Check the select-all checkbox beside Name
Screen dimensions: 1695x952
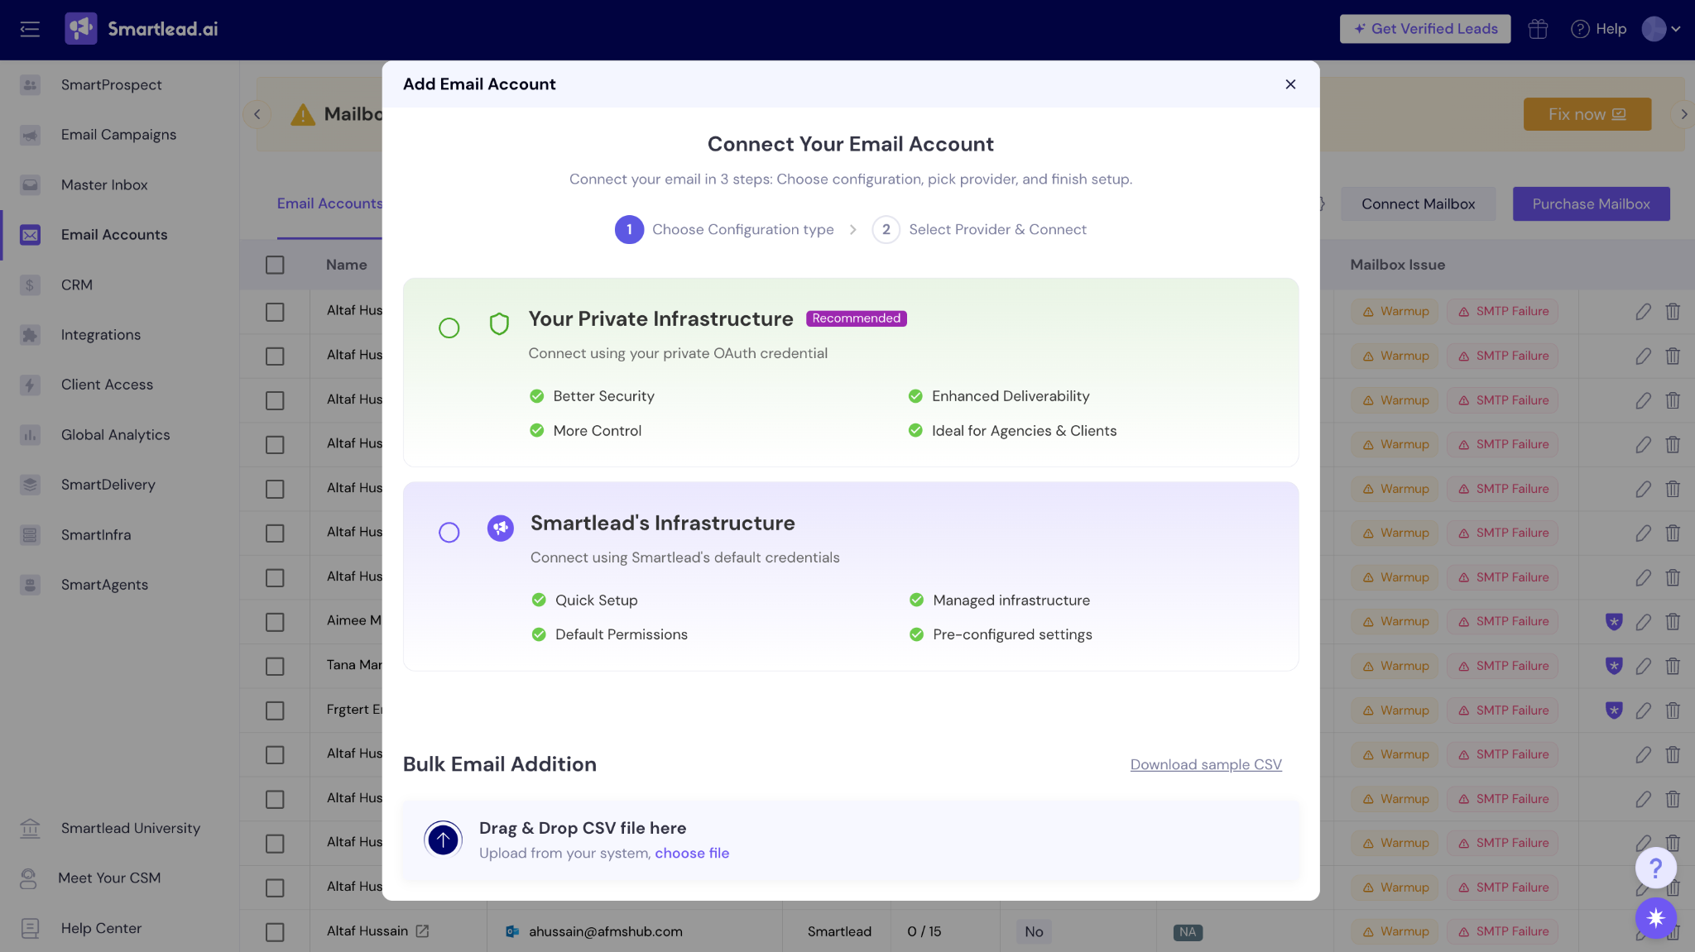pyautogui.click(x=275, y=265)
